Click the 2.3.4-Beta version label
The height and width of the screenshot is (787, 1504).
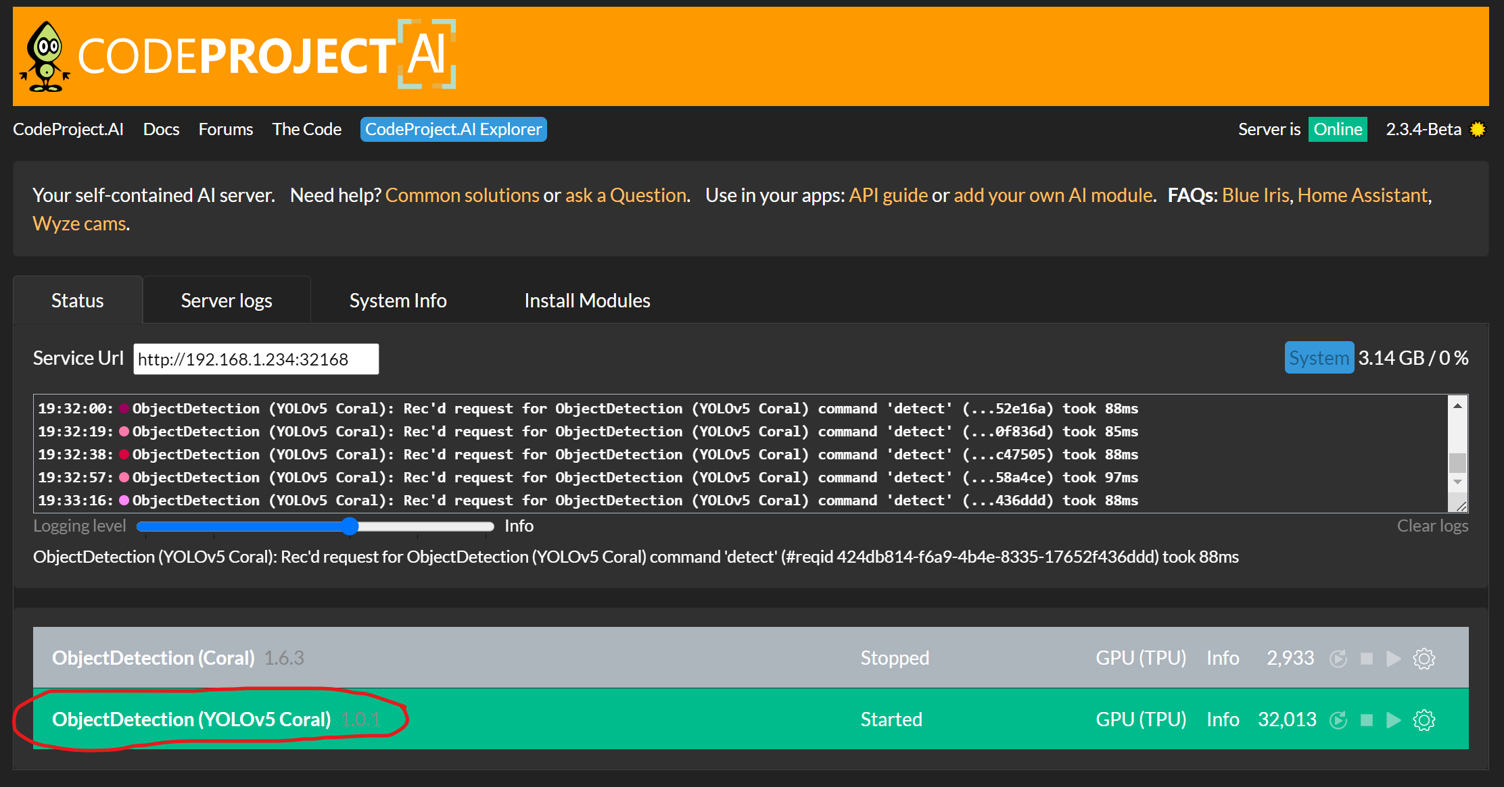point(1424,129)
